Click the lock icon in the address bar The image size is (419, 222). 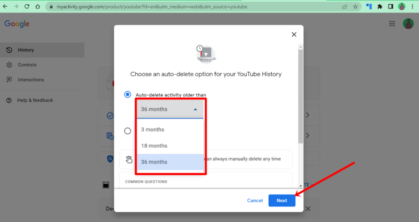tap(51, 7)
